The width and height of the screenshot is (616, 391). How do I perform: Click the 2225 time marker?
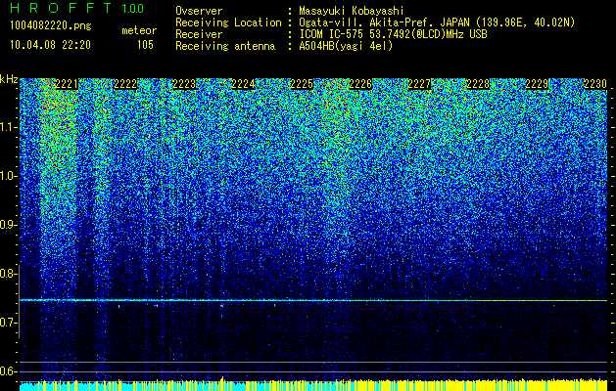[302, 84]
